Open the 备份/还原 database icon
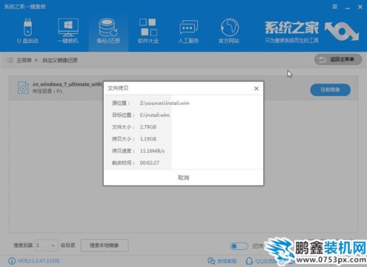This screenshot has height=267, width=367. 108,27
